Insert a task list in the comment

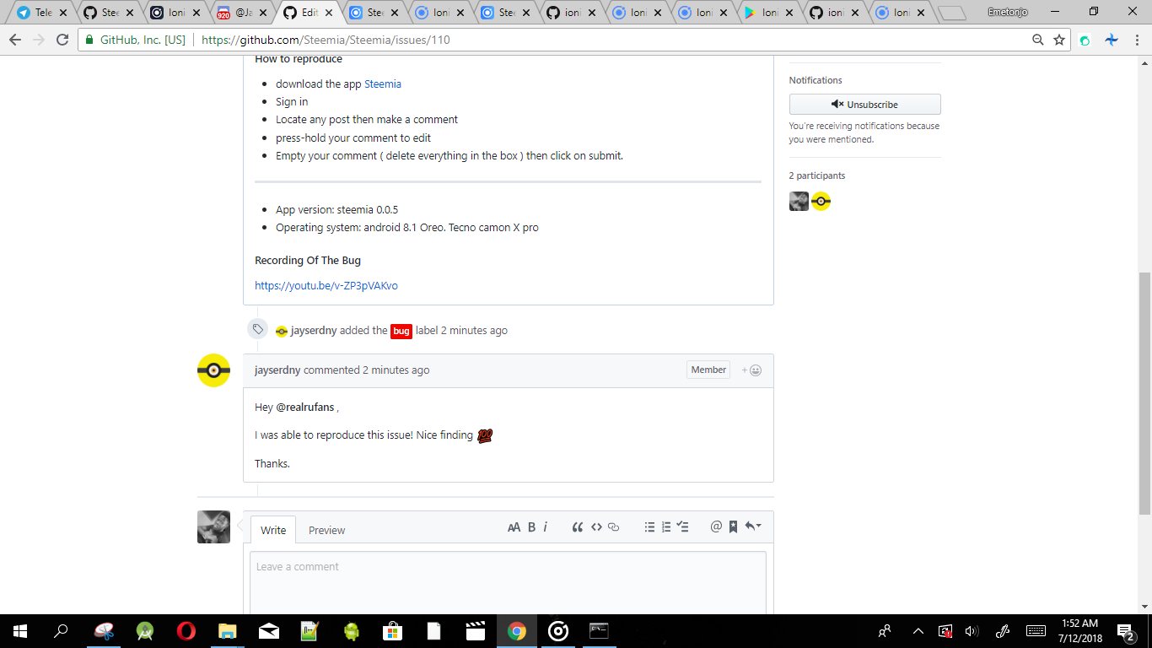coord(683,527)
